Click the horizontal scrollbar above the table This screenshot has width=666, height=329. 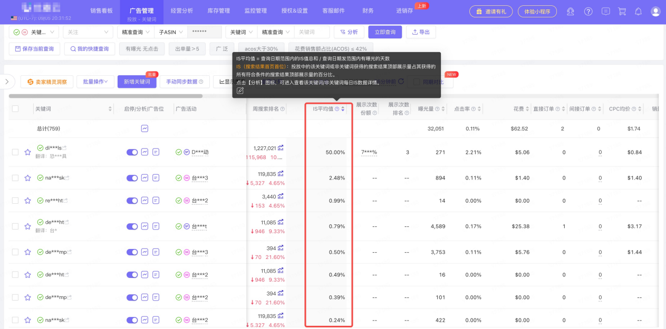coord(105,96)
